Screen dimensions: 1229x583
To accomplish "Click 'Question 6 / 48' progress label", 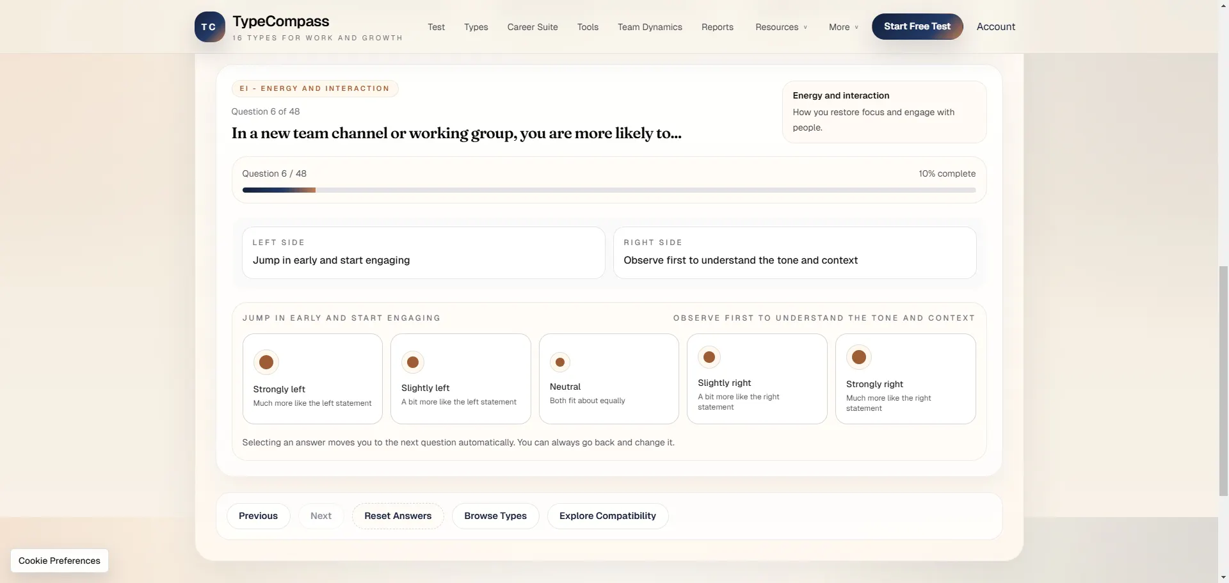I will pyautogui.click(x=274, y=173).
